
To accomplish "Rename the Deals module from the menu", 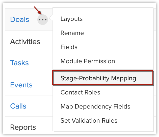I will [72, 33].
